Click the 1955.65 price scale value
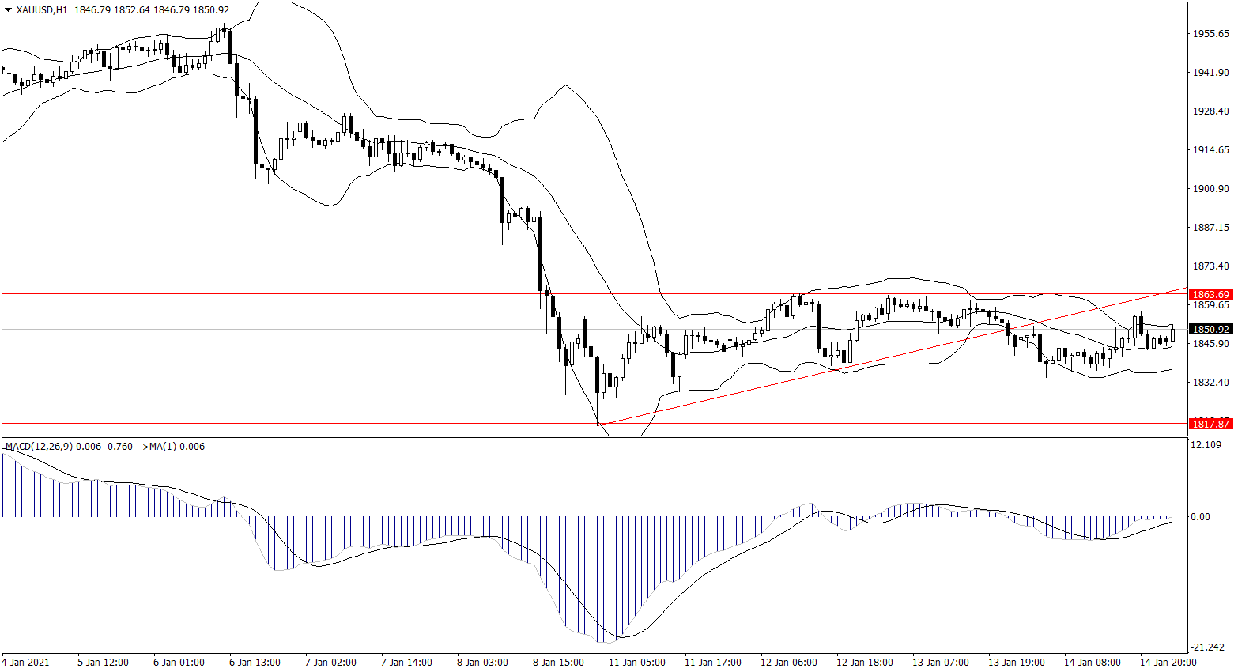The width and height of the screenshot is (1238, 672). click(x=1211, y=34)
